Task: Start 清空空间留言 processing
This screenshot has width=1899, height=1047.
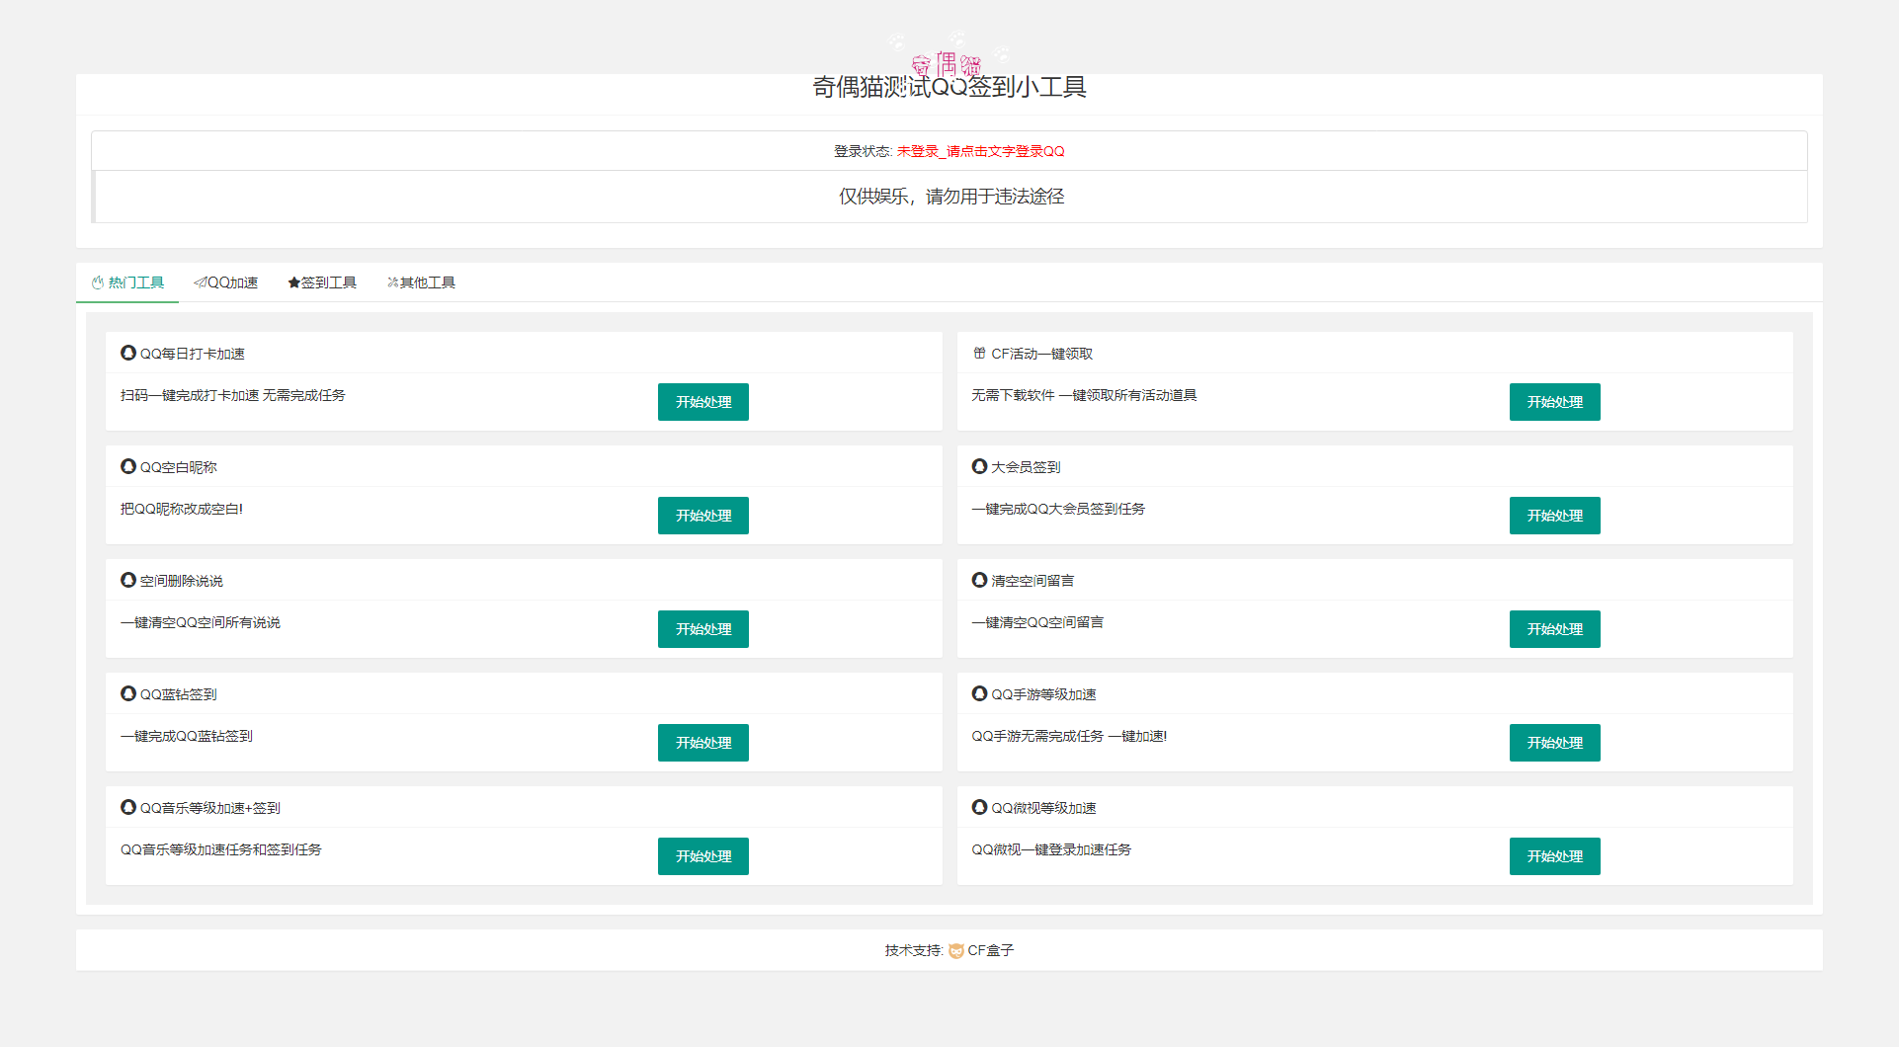Action: pos(1555,629)
